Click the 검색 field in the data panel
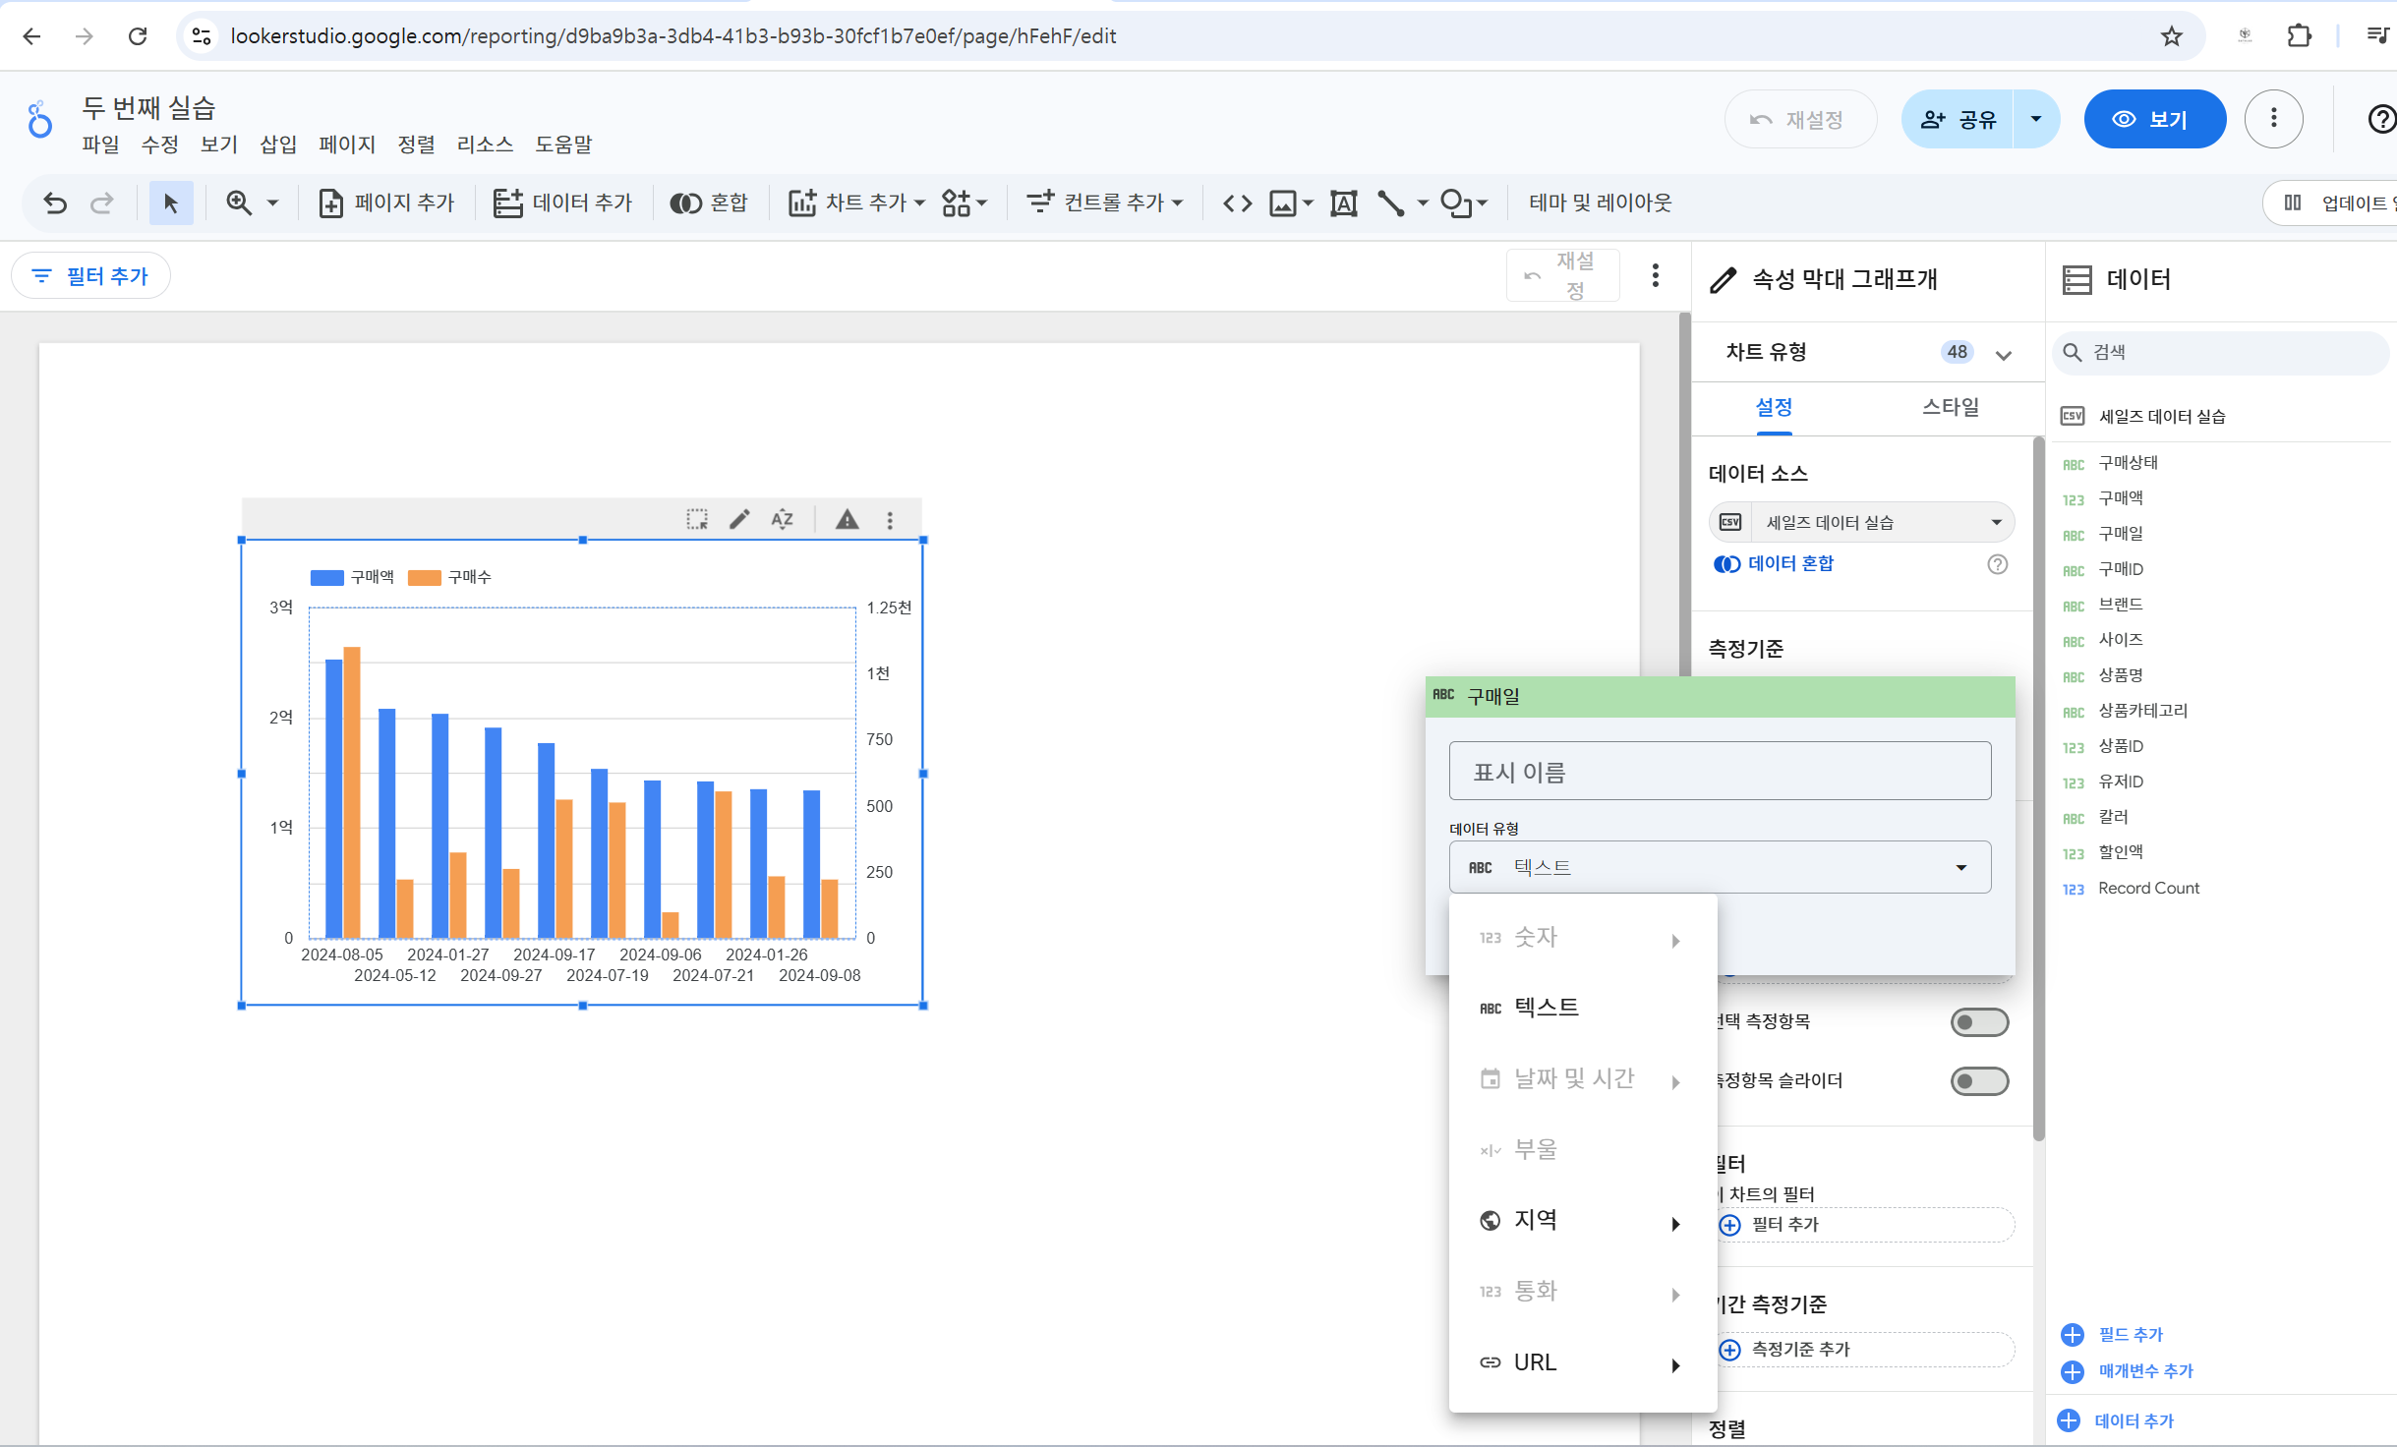 pyautogui.click(x=2221, y=353)
